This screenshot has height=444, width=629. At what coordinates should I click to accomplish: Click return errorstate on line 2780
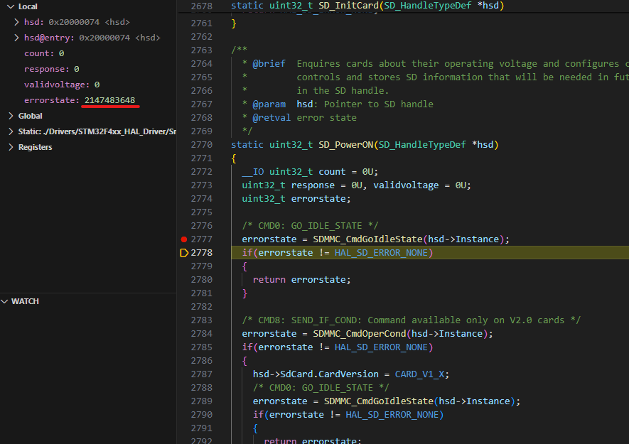pos(301,280)
